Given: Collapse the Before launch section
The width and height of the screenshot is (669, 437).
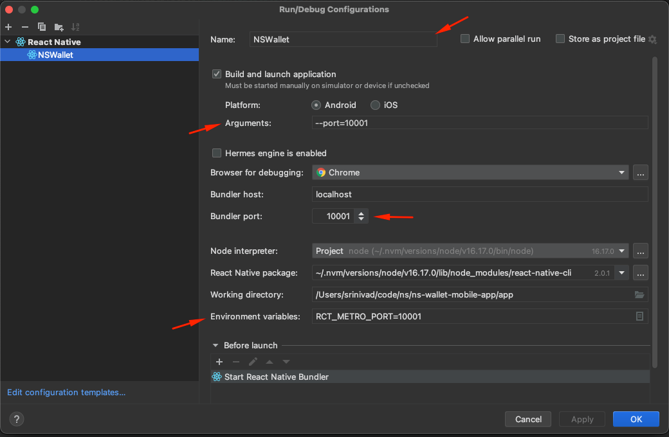Looking at the screenshot, I should [x=215, y=346].
